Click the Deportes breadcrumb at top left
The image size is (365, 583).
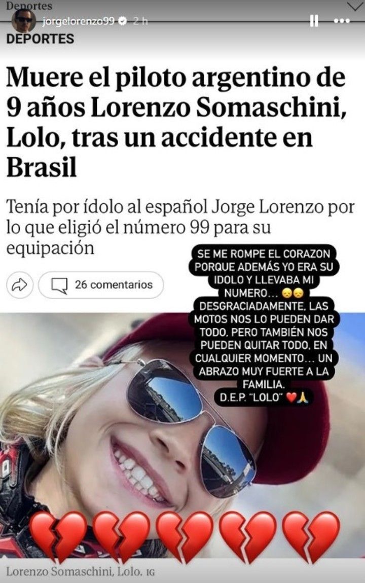pyautogui.click(x=29, y=6)
